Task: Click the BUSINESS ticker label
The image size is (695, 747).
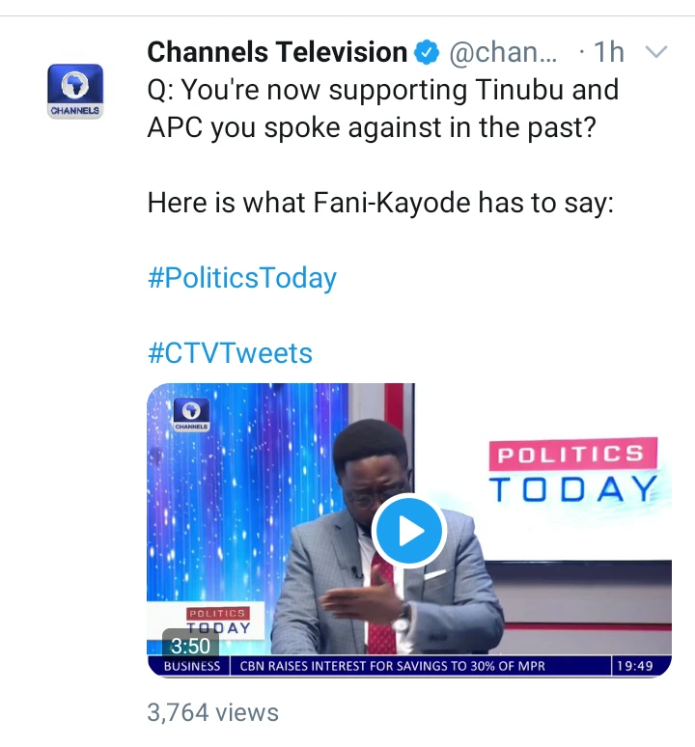Action: [192, 666]
